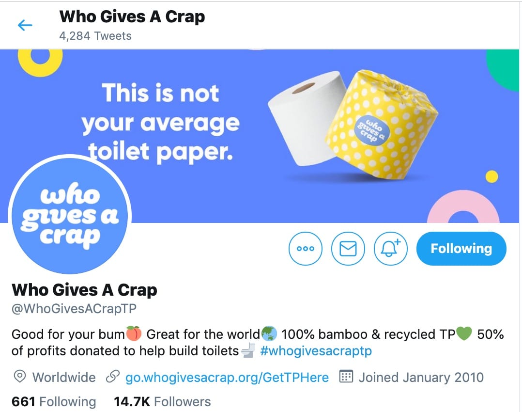Image resolution: width=522 pixels, height=412 pixels.
Task: Visit go.whogivesacrap.org/GetTPHere link
Action: click(227, 378)
